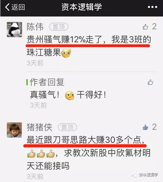Tap the smirking emoji in author reply
The image size is (163, 182).
tap(70, 96)
